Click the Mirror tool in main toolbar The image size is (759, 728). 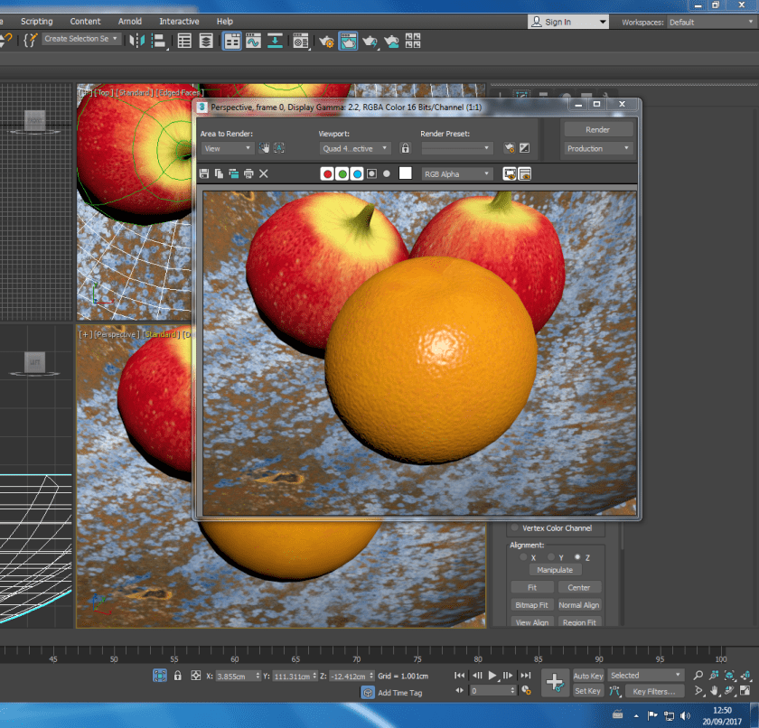point(136,40)
